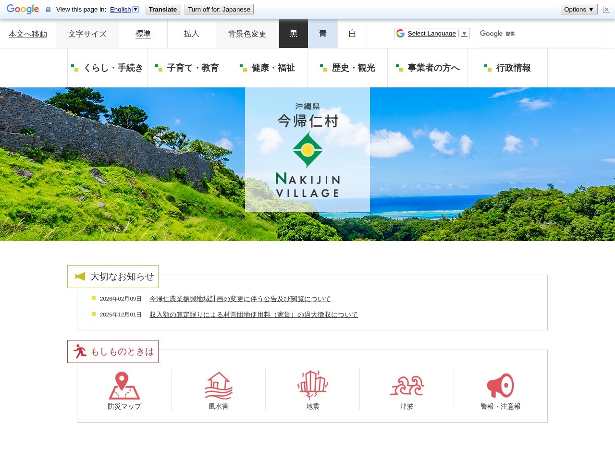Open the Options dropdown menu
Image resolution: width=615 pixels, height=461 pixels.
click(578, 10)
